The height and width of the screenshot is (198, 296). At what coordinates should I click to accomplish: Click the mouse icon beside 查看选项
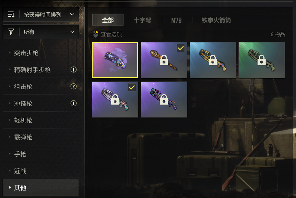pyautogui.click(x=96, y=34)
